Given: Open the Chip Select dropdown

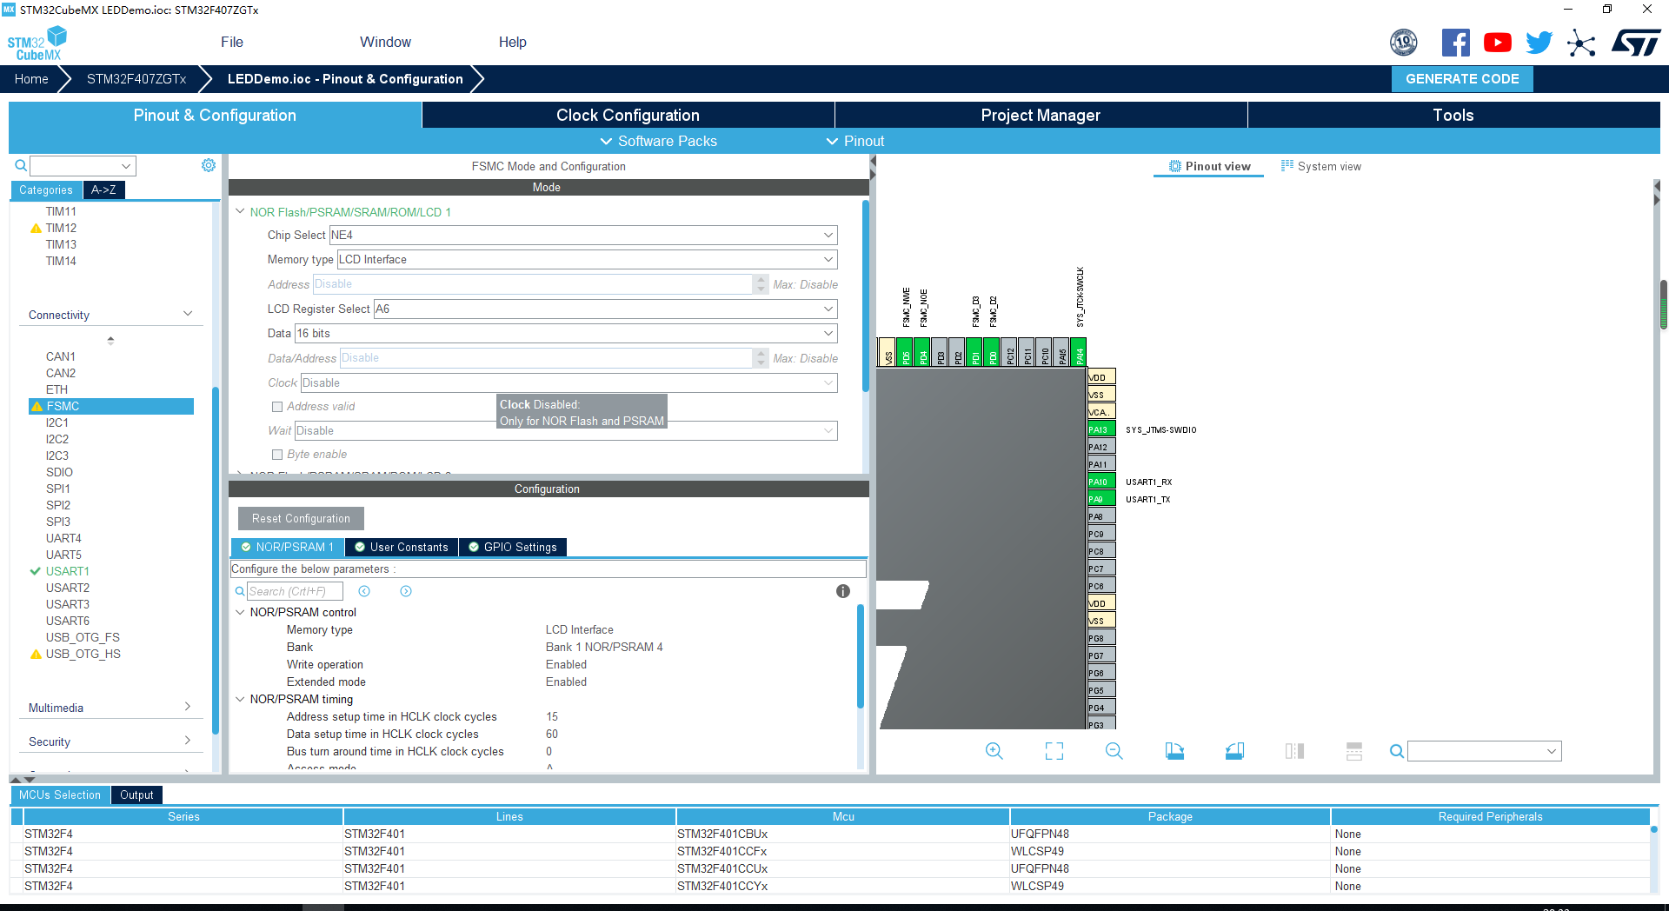Looking at the screenshot, I should (583, 235).
